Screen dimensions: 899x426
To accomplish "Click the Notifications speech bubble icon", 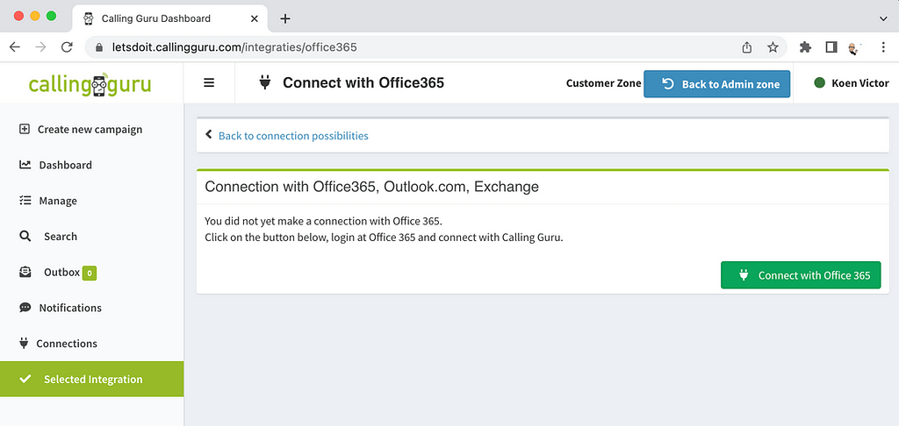I will point(25,308).
